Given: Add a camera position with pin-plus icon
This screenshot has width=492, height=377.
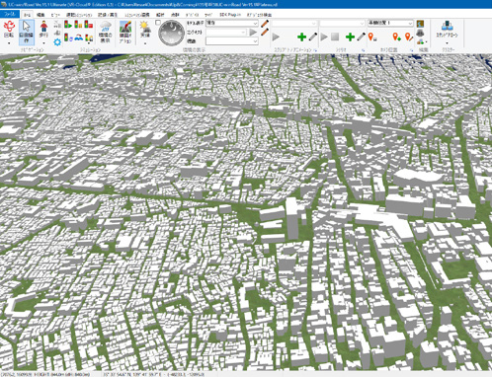Looking at the screenshot, I should pyautogui.click(x=397, y=37).
